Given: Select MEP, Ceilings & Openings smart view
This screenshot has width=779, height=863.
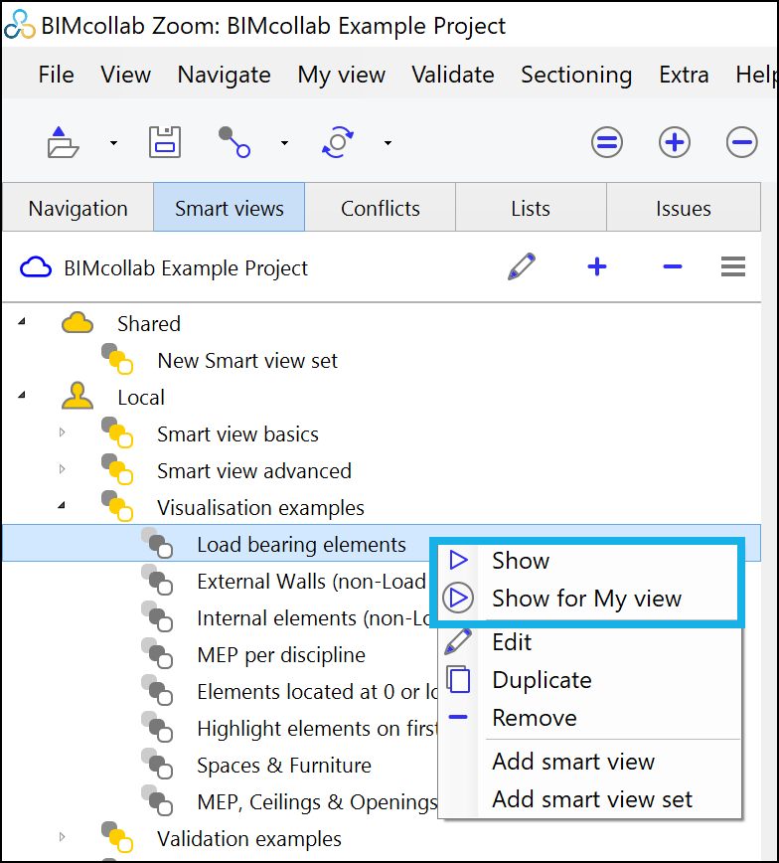Looking at the screenshot, I should coord(317,802).
